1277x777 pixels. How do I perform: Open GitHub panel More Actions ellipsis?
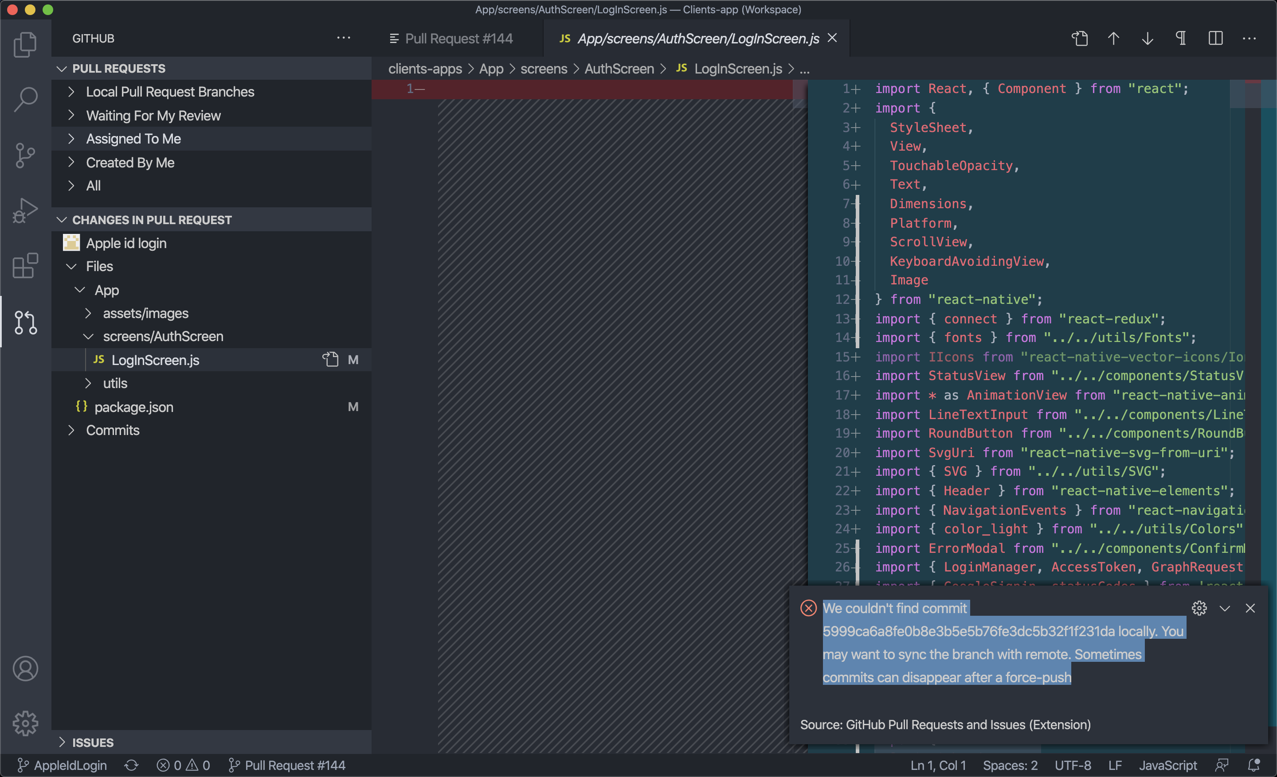coord(343,38)
